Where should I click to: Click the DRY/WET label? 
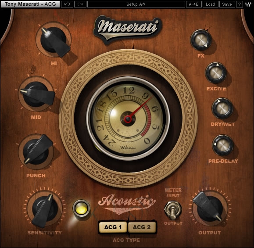[223, 124]
